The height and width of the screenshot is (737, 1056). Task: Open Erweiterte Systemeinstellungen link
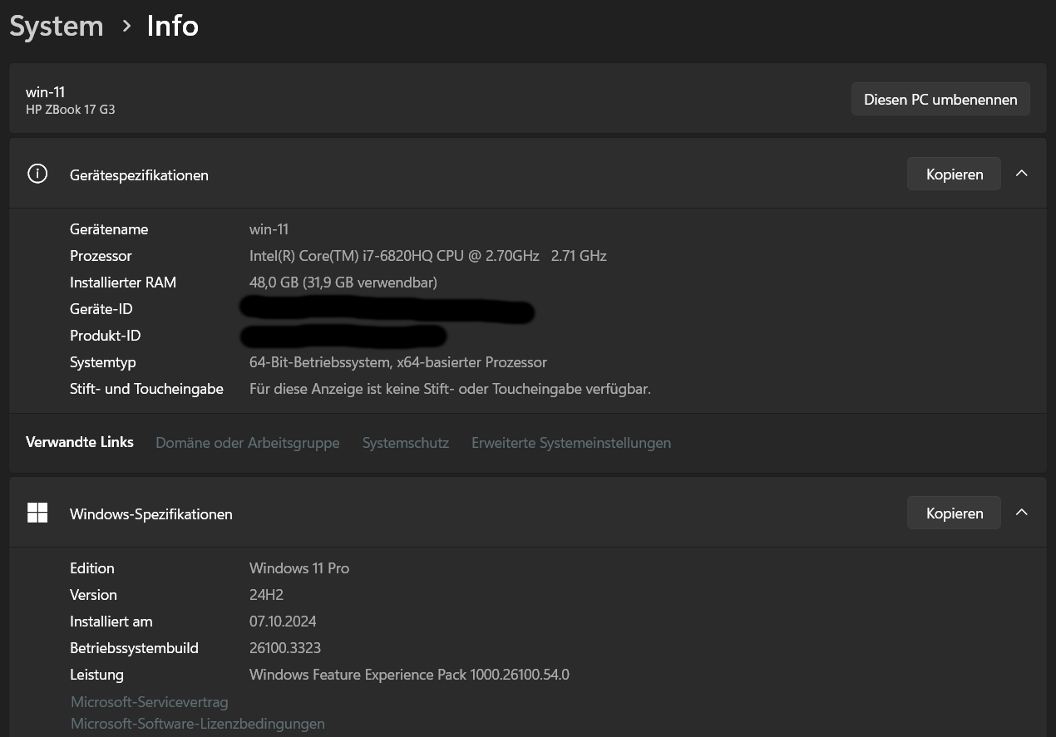coord(571,443)
